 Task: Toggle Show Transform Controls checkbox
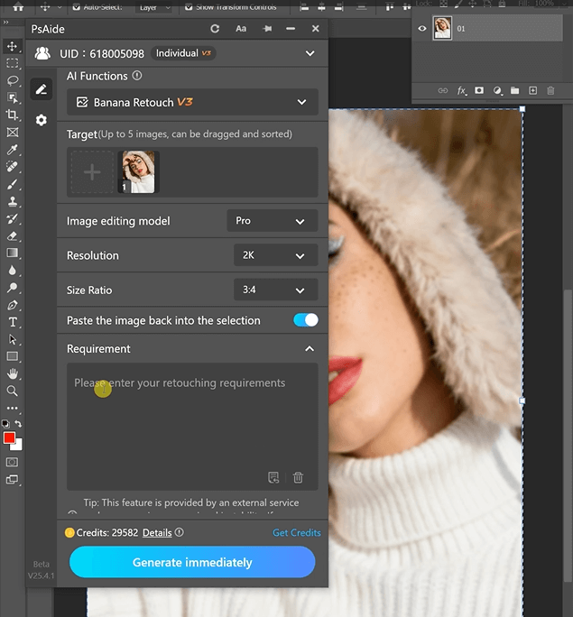point(189,6)
